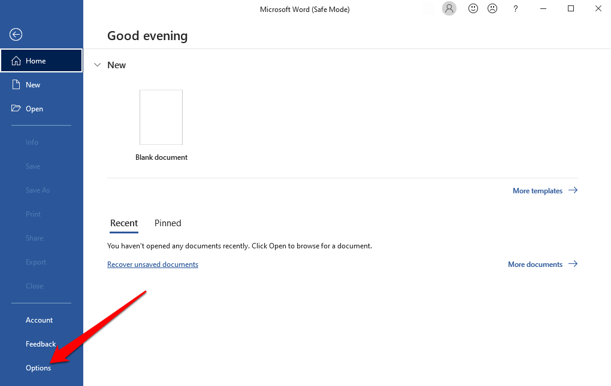Click the New page icon
This screenshot has width=611, height=386.
coord(16,85)
